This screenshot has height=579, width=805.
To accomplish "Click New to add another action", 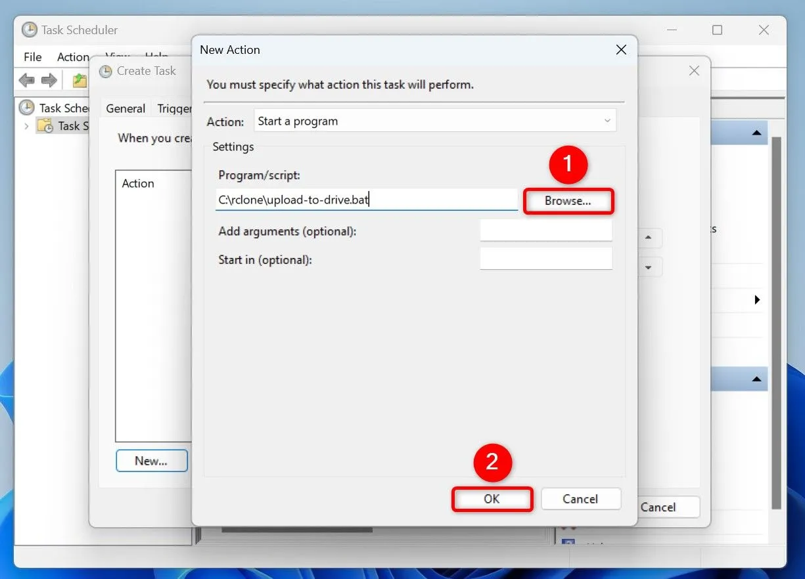I will coord(152,460).
